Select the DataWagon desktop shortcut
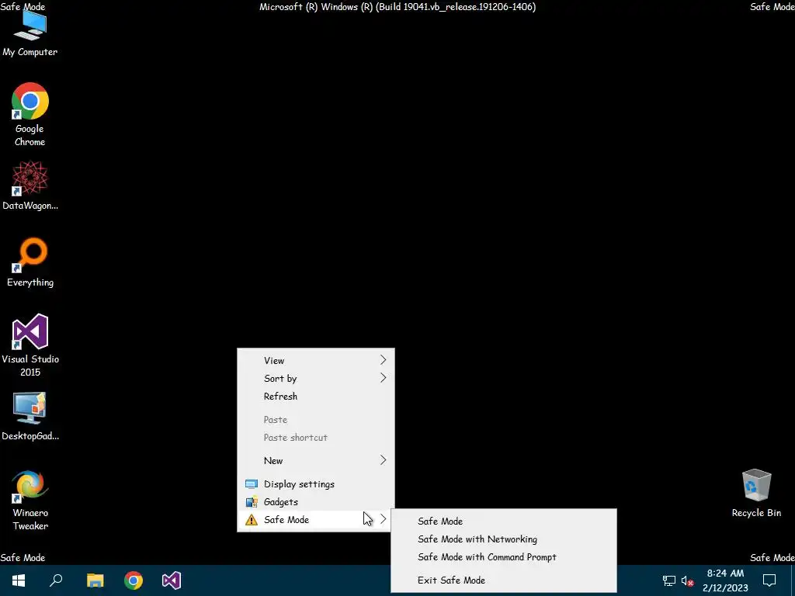795x596 pixels. 30,185
